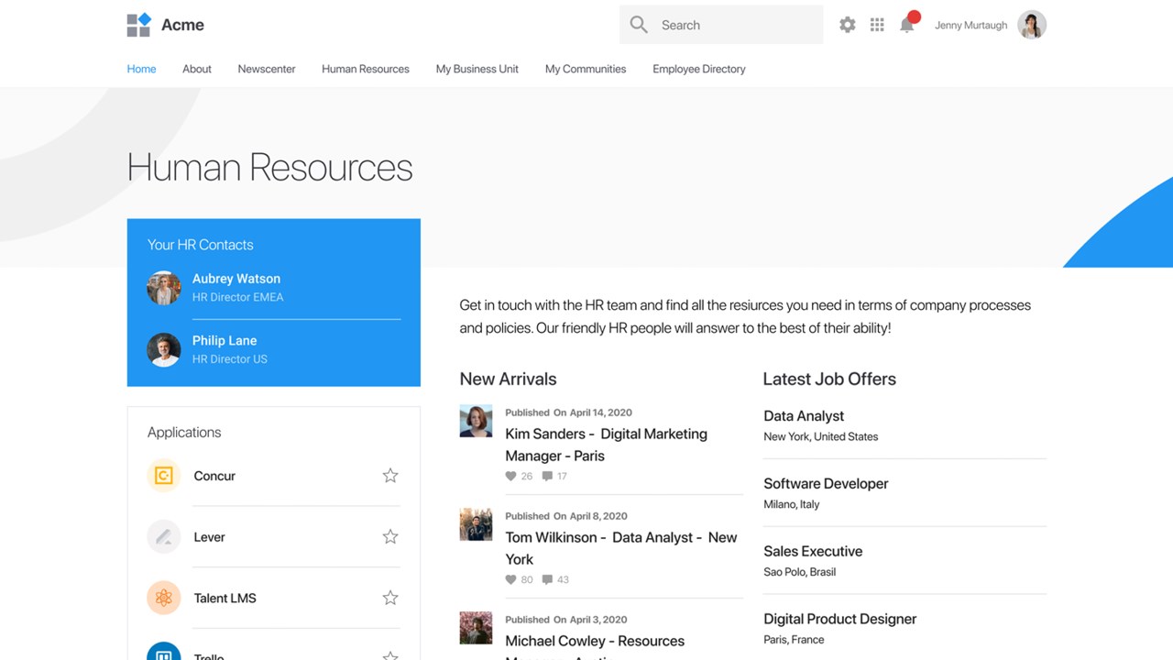Click the Acme logo icon
Viewport: 1173px width, 660px height.
(x=138, y=25)
